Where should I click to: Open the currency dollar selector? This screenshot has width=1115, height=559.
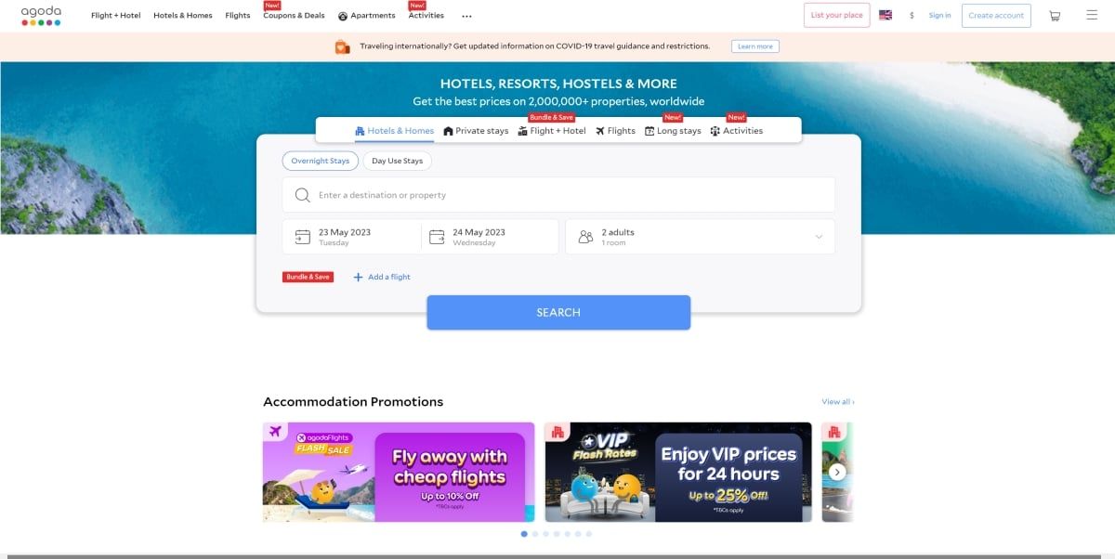point(912,16)
